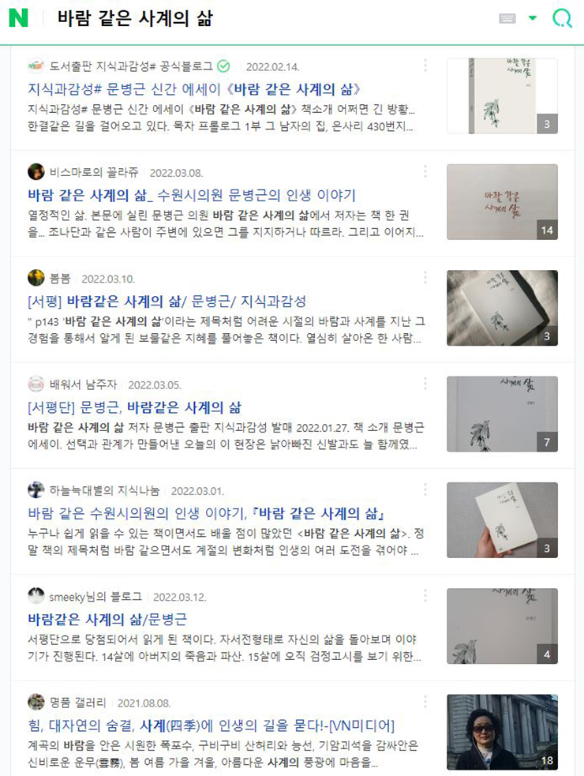Screen dimensions: 584x776
Task: Open the more options dots for the 봄봄 post
Action: pos(425,277)
